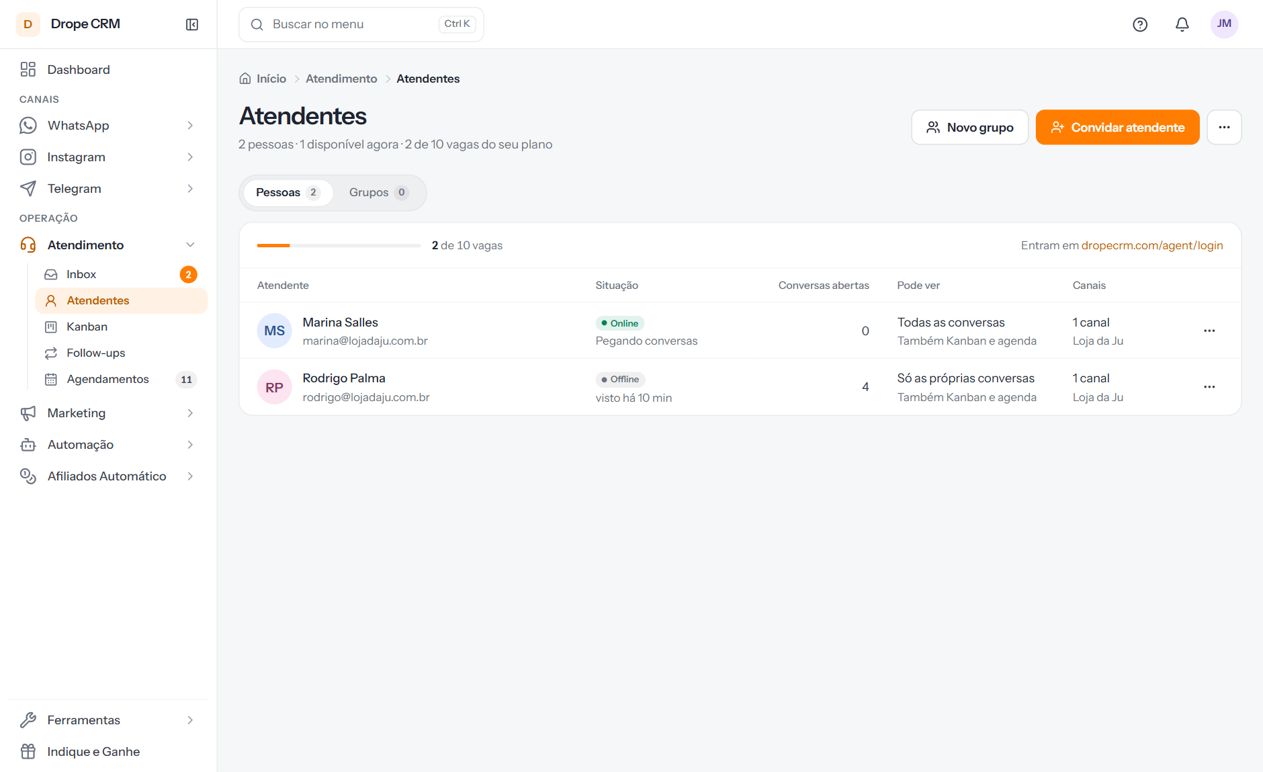This screenshot has height=772, width=1263.
Task: Click the home icon in breadcrumb
Action: [x=245, y=79]
